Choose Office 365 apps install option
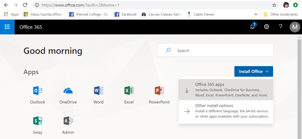This screenshot has width=302, height=139. (x=226, y=90)
